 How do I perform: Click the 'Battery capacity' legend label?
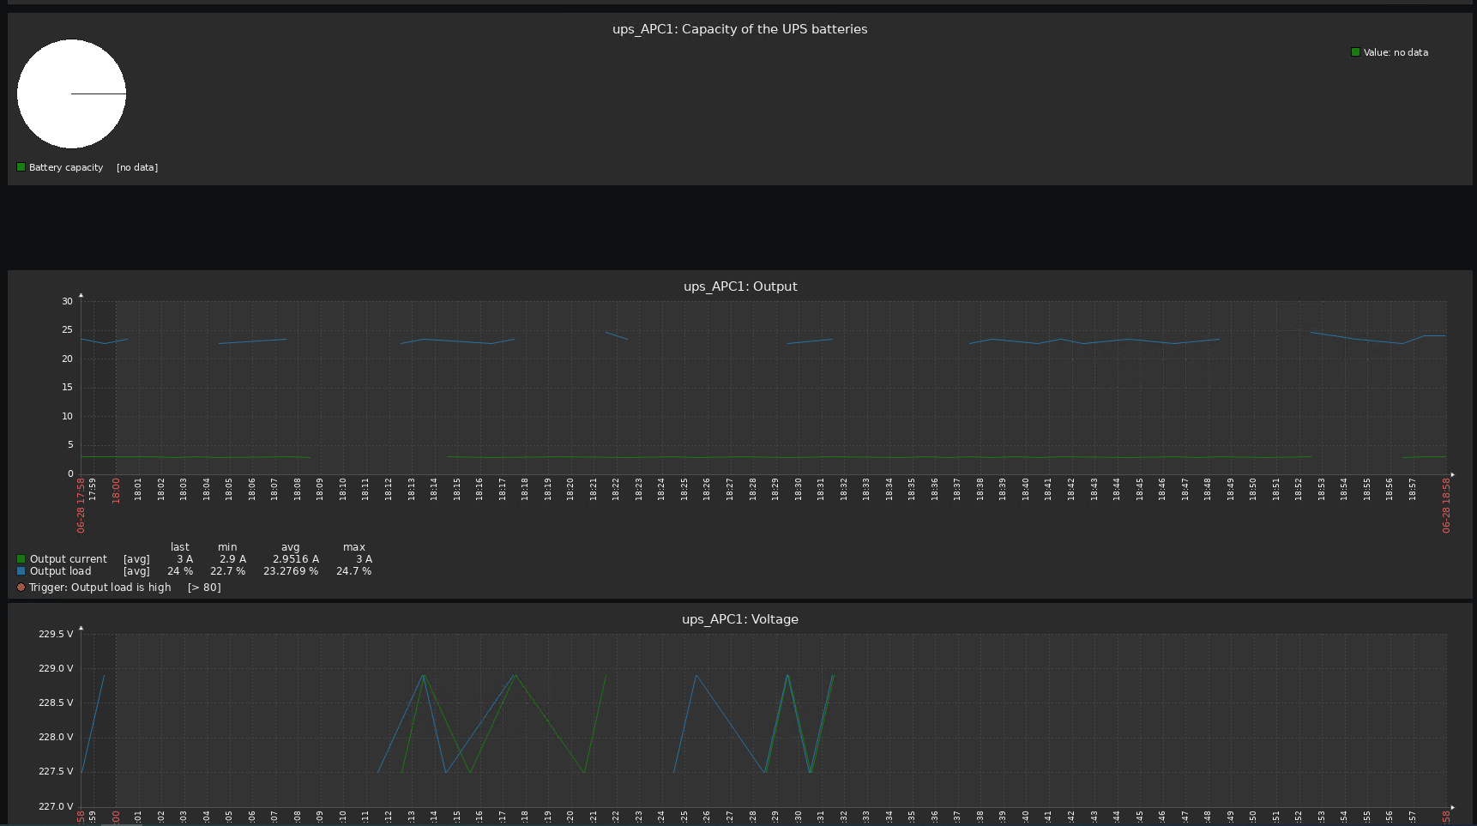pyautogui.click(x=66, y=167)
